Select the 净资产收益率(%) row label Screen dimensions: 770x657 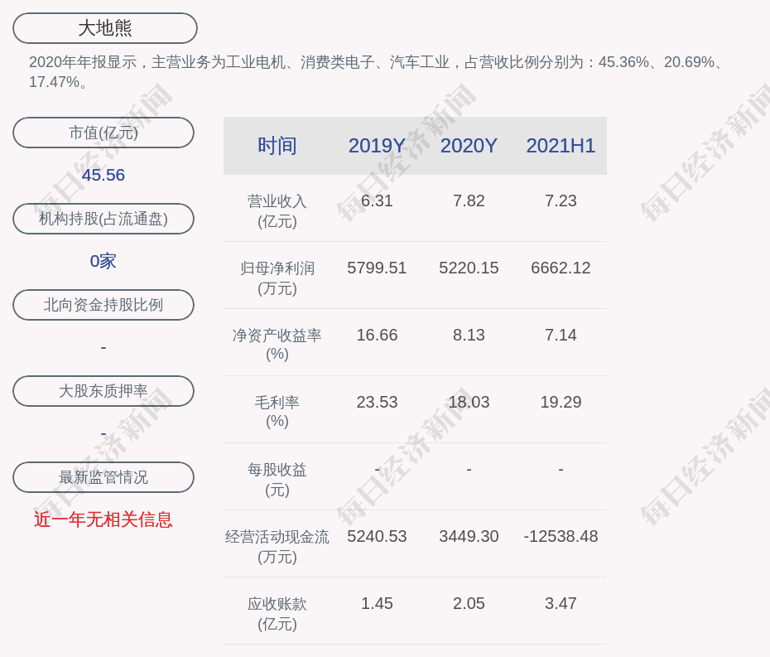pos(277,345)
